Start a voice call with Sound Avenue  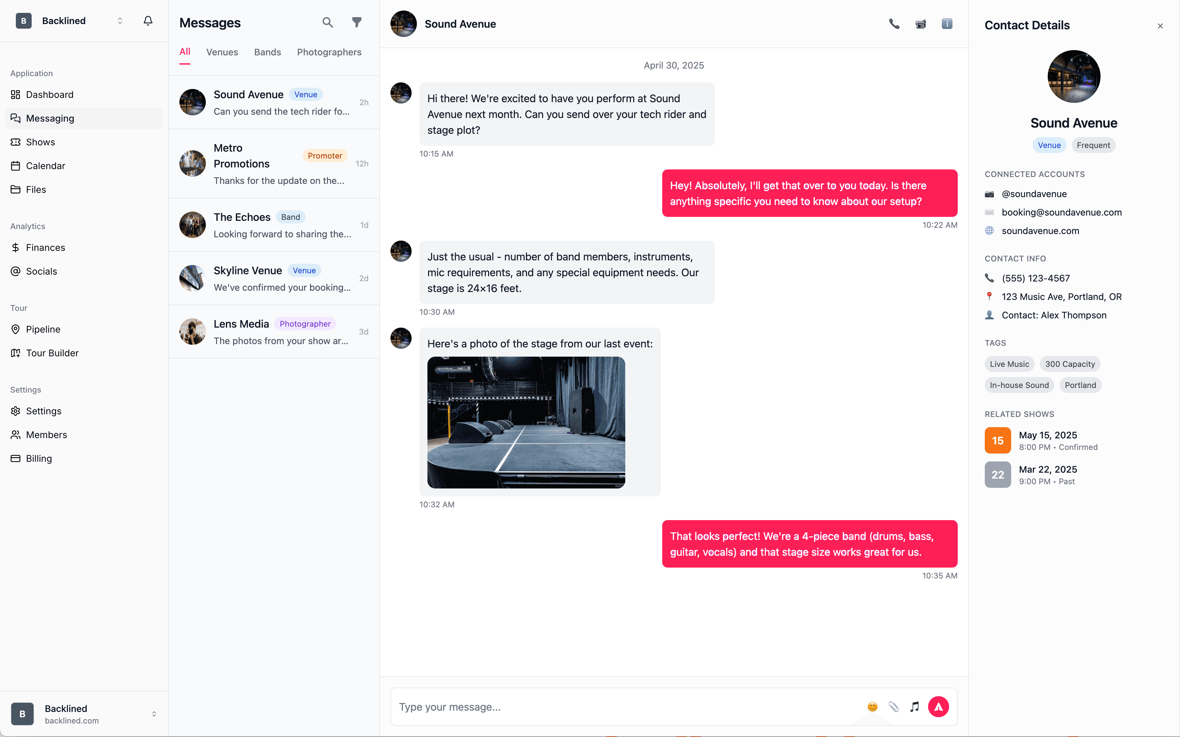pos(894,24)
